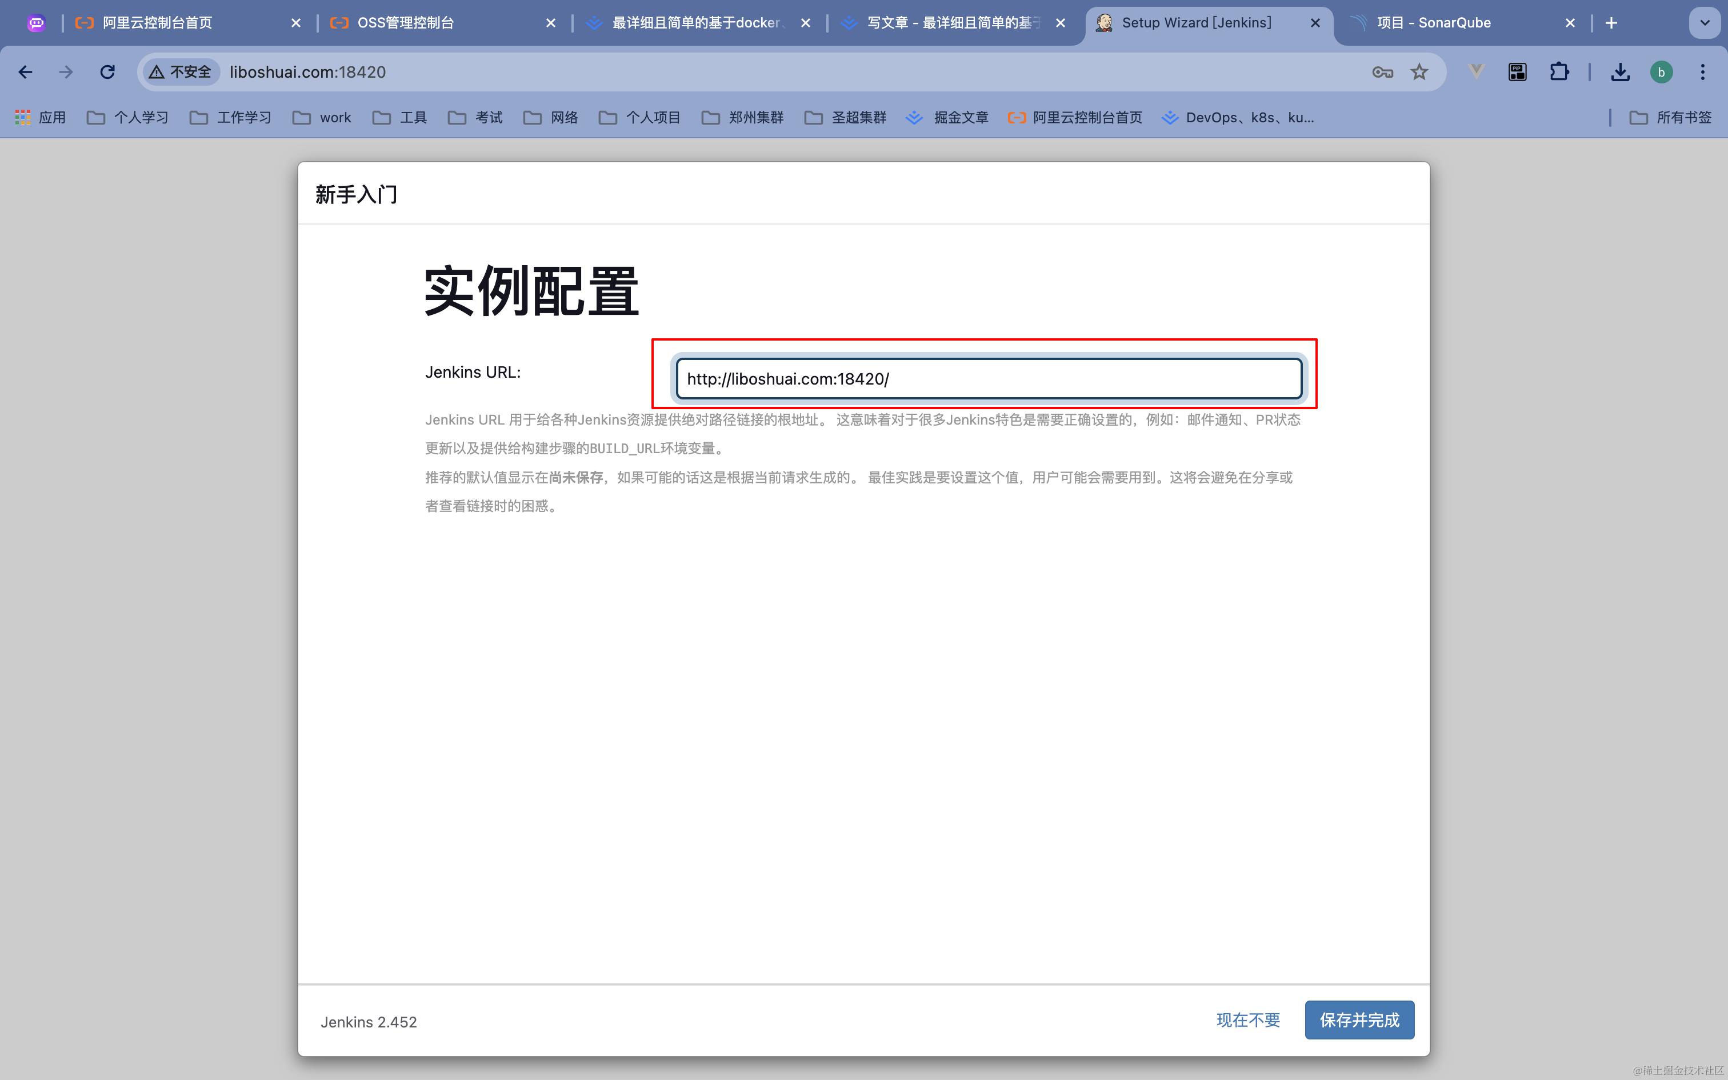
Task: Click the browser back arrow
Action: tap(26, 72)
